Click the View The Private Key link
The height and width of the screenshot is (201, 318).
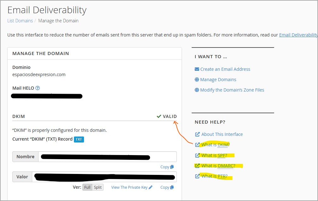pos(129,187)
